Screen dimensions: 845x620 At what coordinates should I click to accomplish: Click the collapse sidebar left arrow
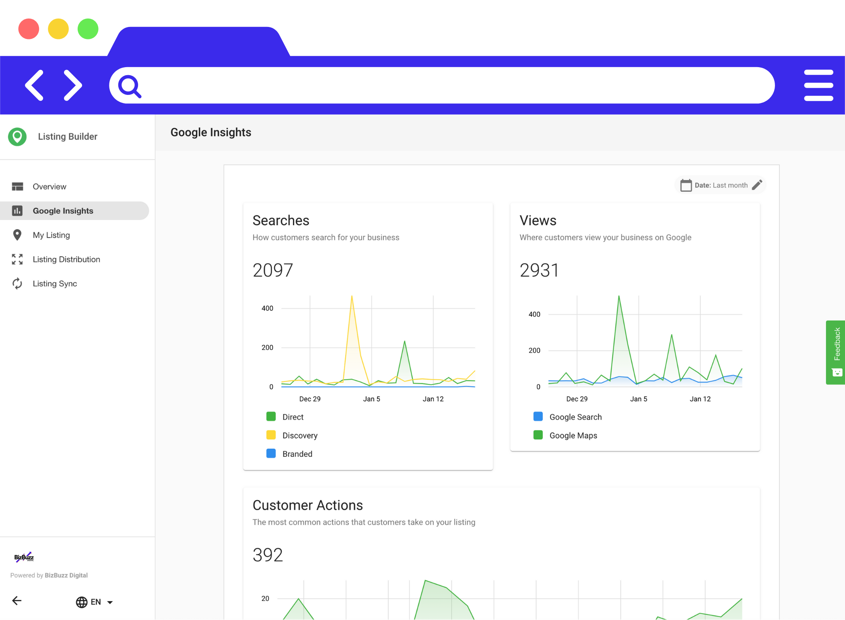[17, 601]
